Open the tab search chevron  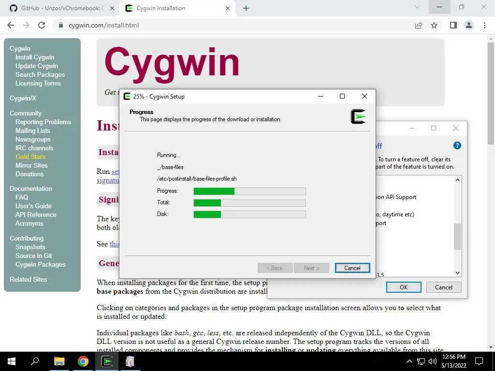click(x=417, y=7)
